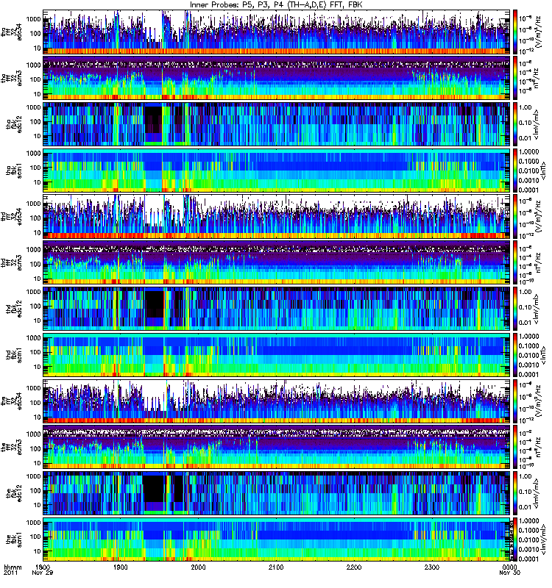Viewport: 552px width, 588px height.
Task: Click the 'tha fbk scm1' y-axis label
Action: tap(14, 171)
